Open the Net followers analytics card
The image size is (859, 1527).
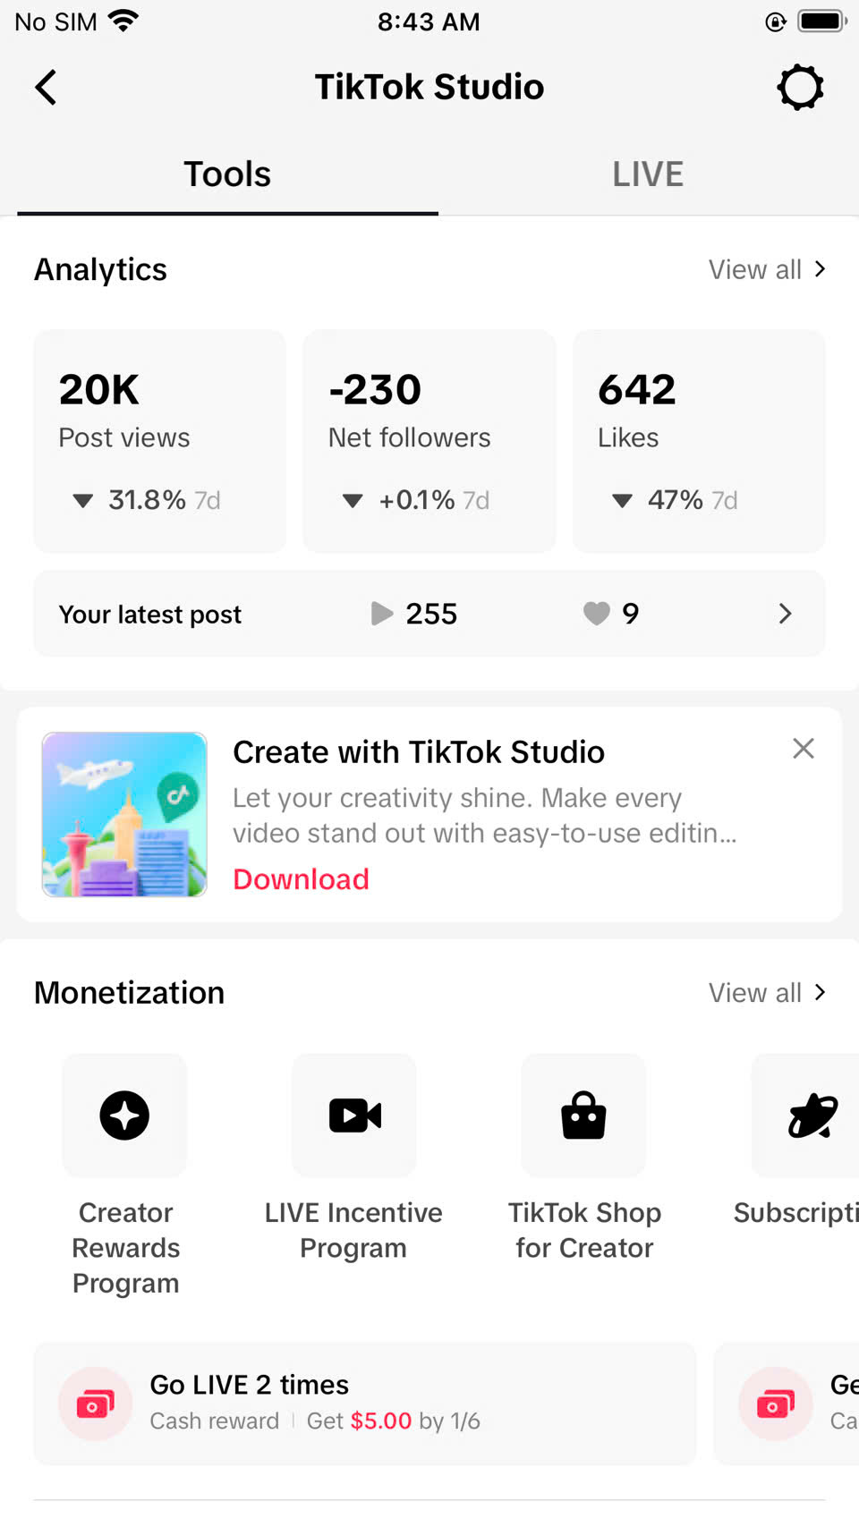[x=429, y=441]
